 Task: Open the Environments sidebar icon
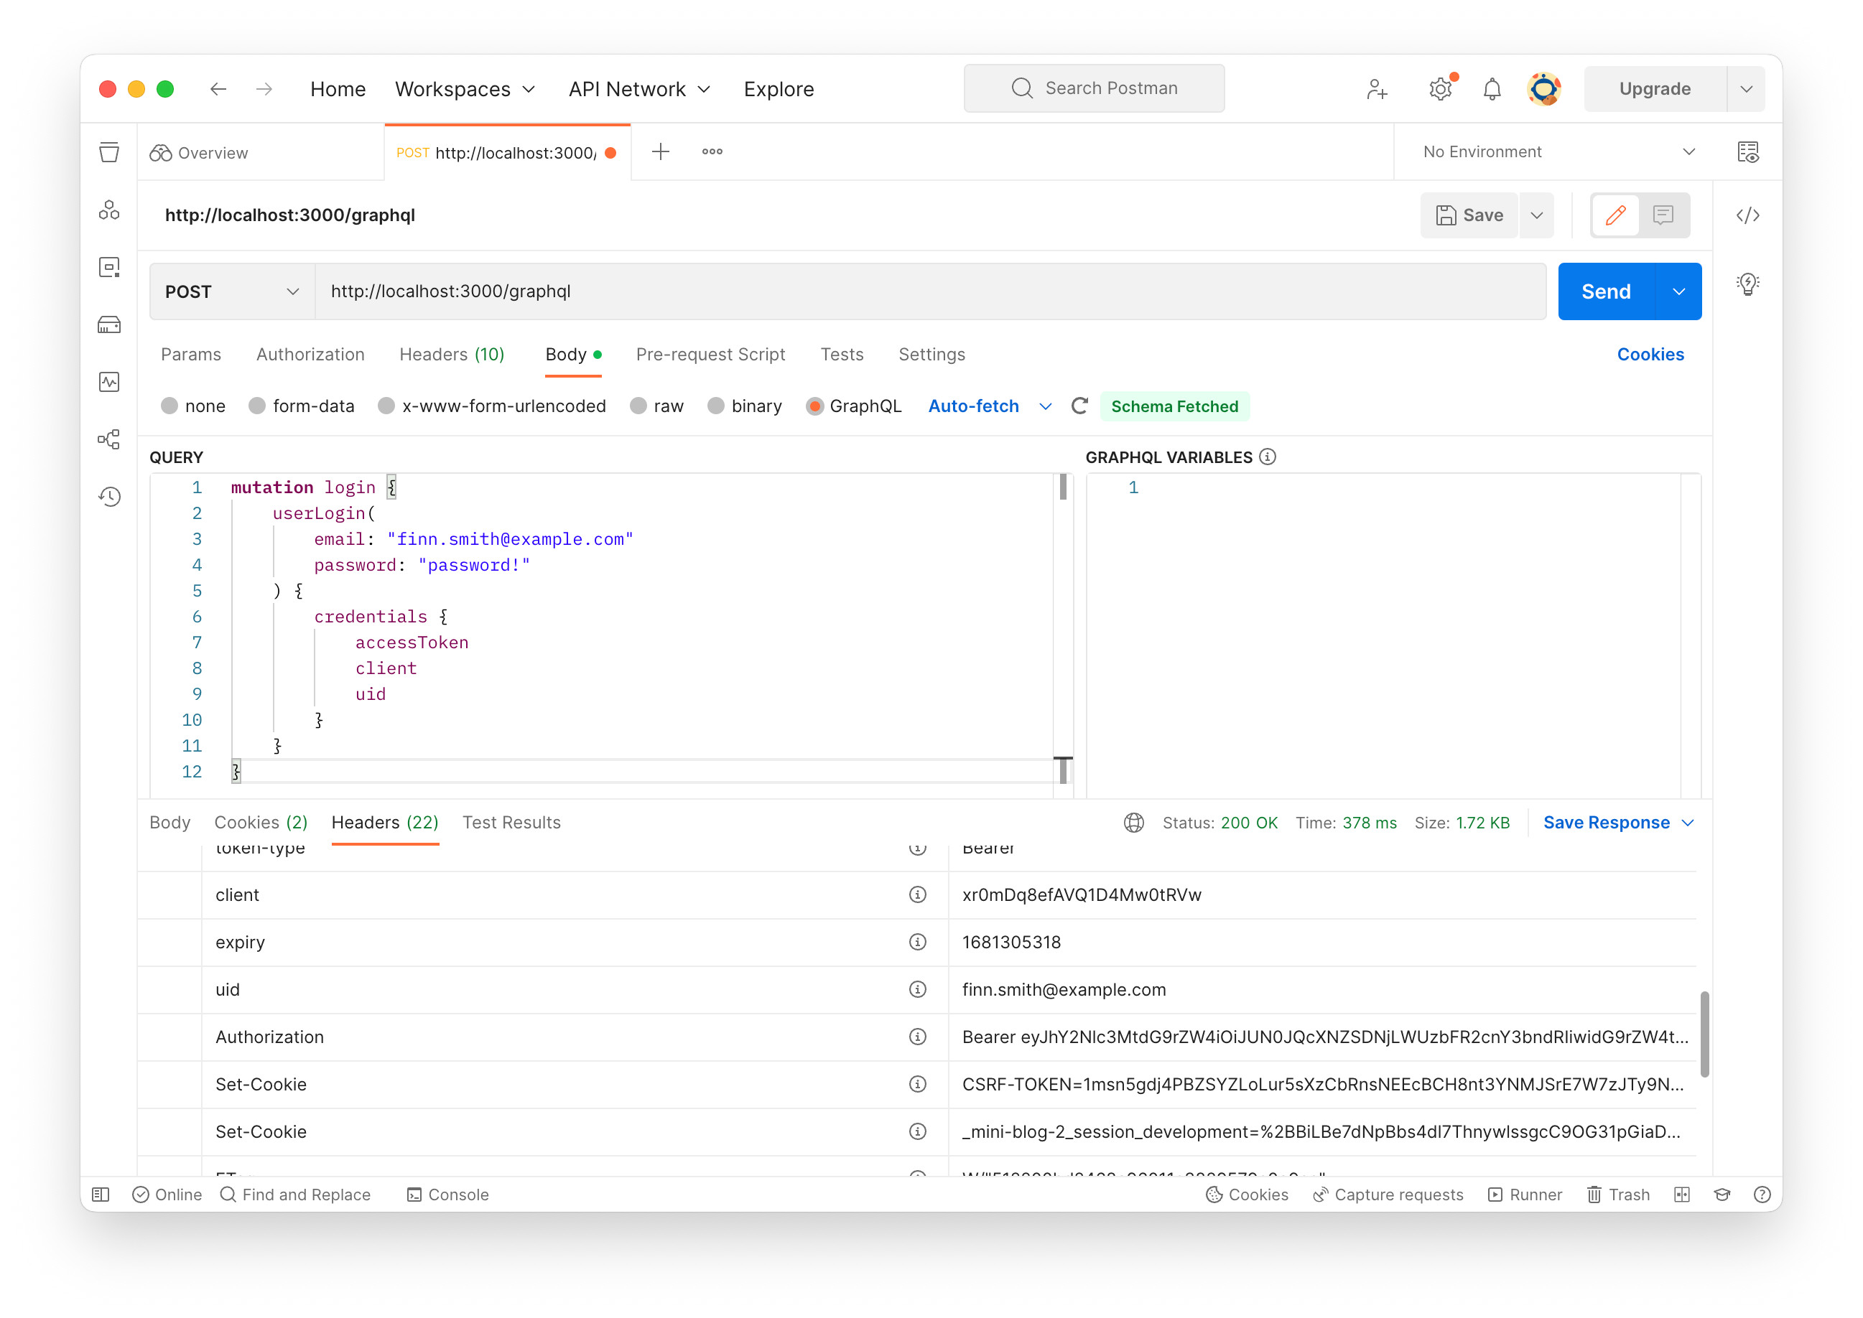click(x=108, y=267)
